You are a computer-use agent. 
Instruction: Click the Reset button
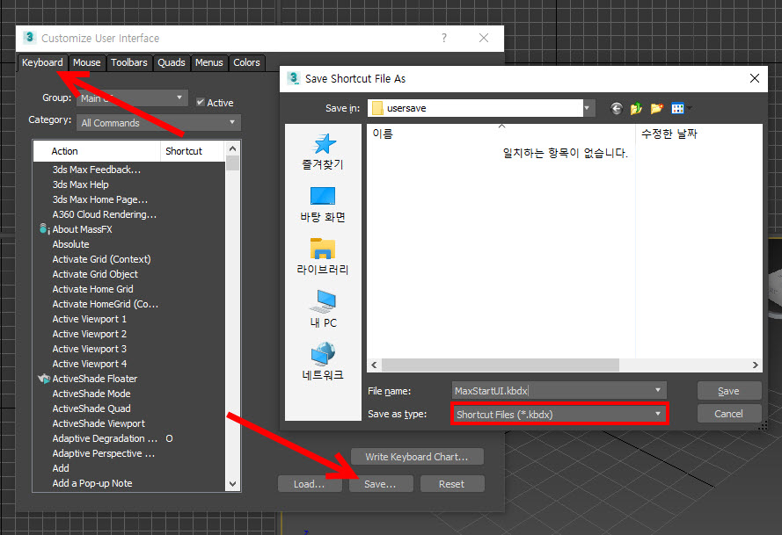coord(452,484)
